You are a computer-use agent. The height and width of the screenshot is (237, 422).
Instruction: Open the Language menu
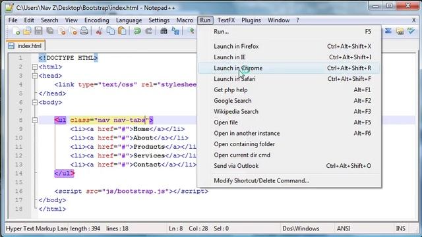tap(129, 20)
